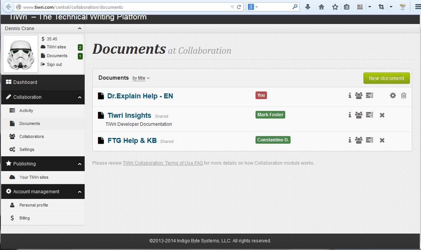This screenshot has height=250, width=421.
Task: Bookmark this page with the star icon
Action: [x=335, y=7]
